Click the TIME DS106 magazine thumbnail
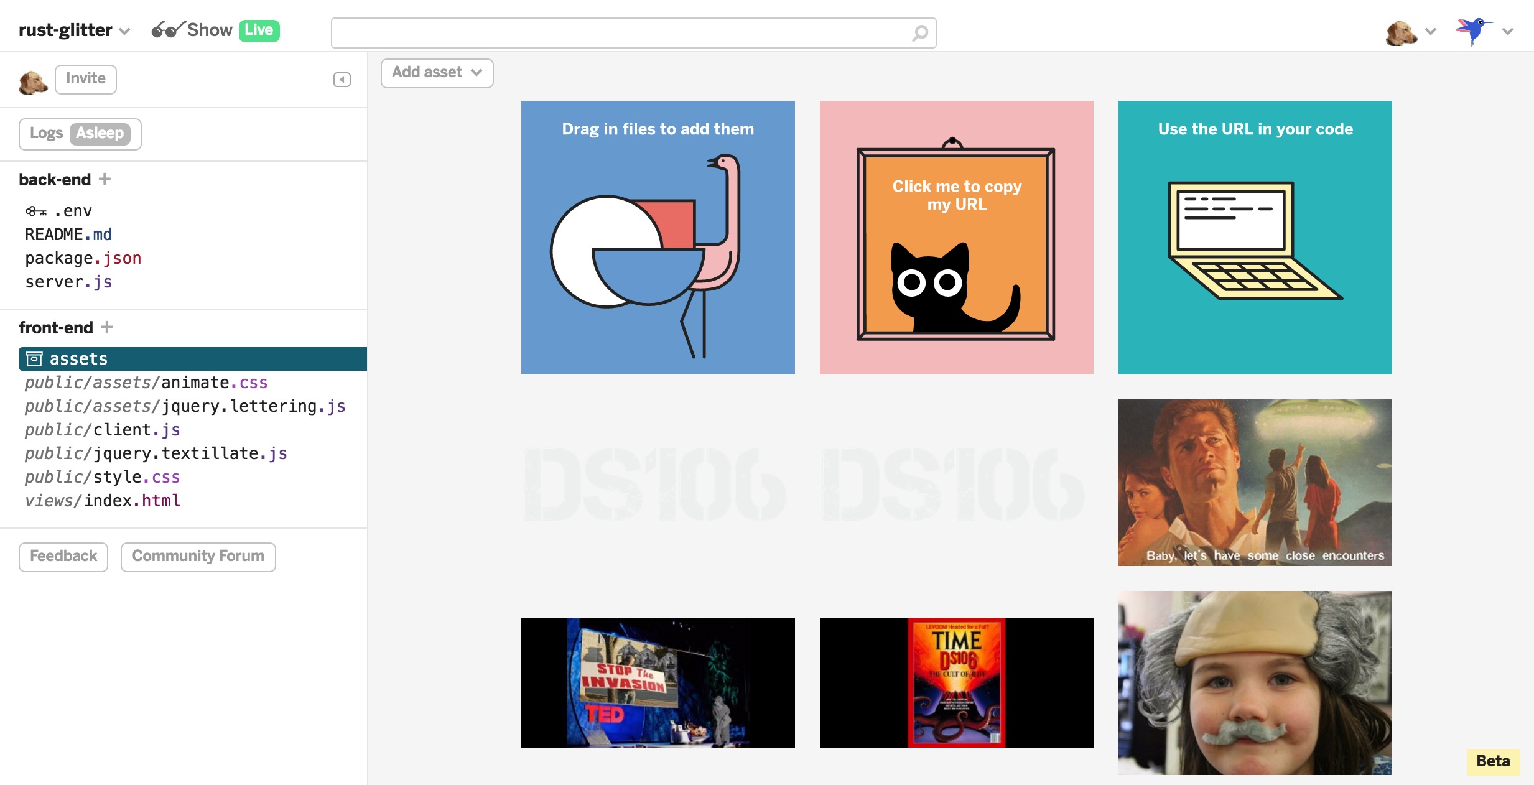The image size is (1534, 785). [x=956, y=682]
